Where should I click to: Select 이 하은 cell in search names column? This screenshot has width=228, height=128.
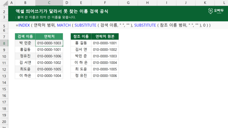click(x=25, y=76)
